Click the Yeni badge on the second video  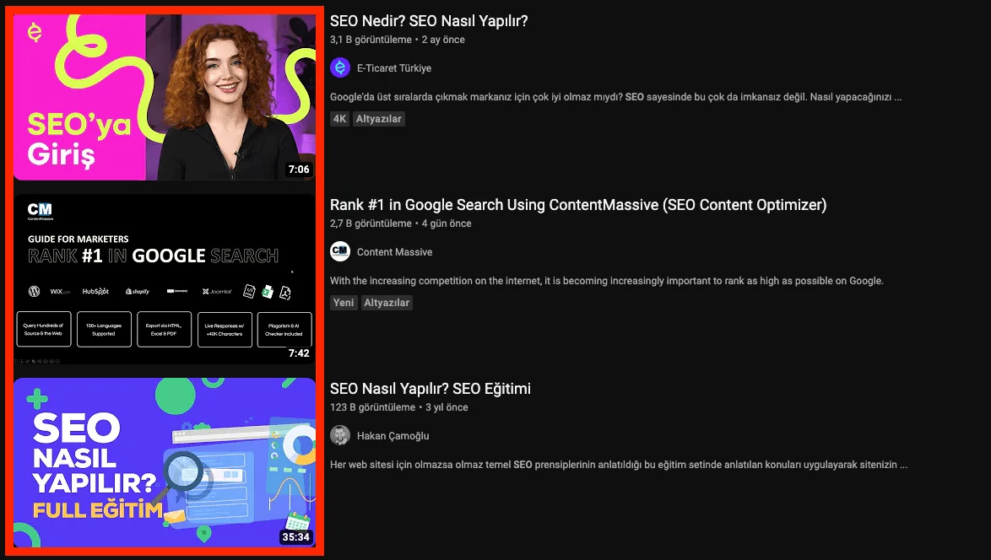[344, 302]
